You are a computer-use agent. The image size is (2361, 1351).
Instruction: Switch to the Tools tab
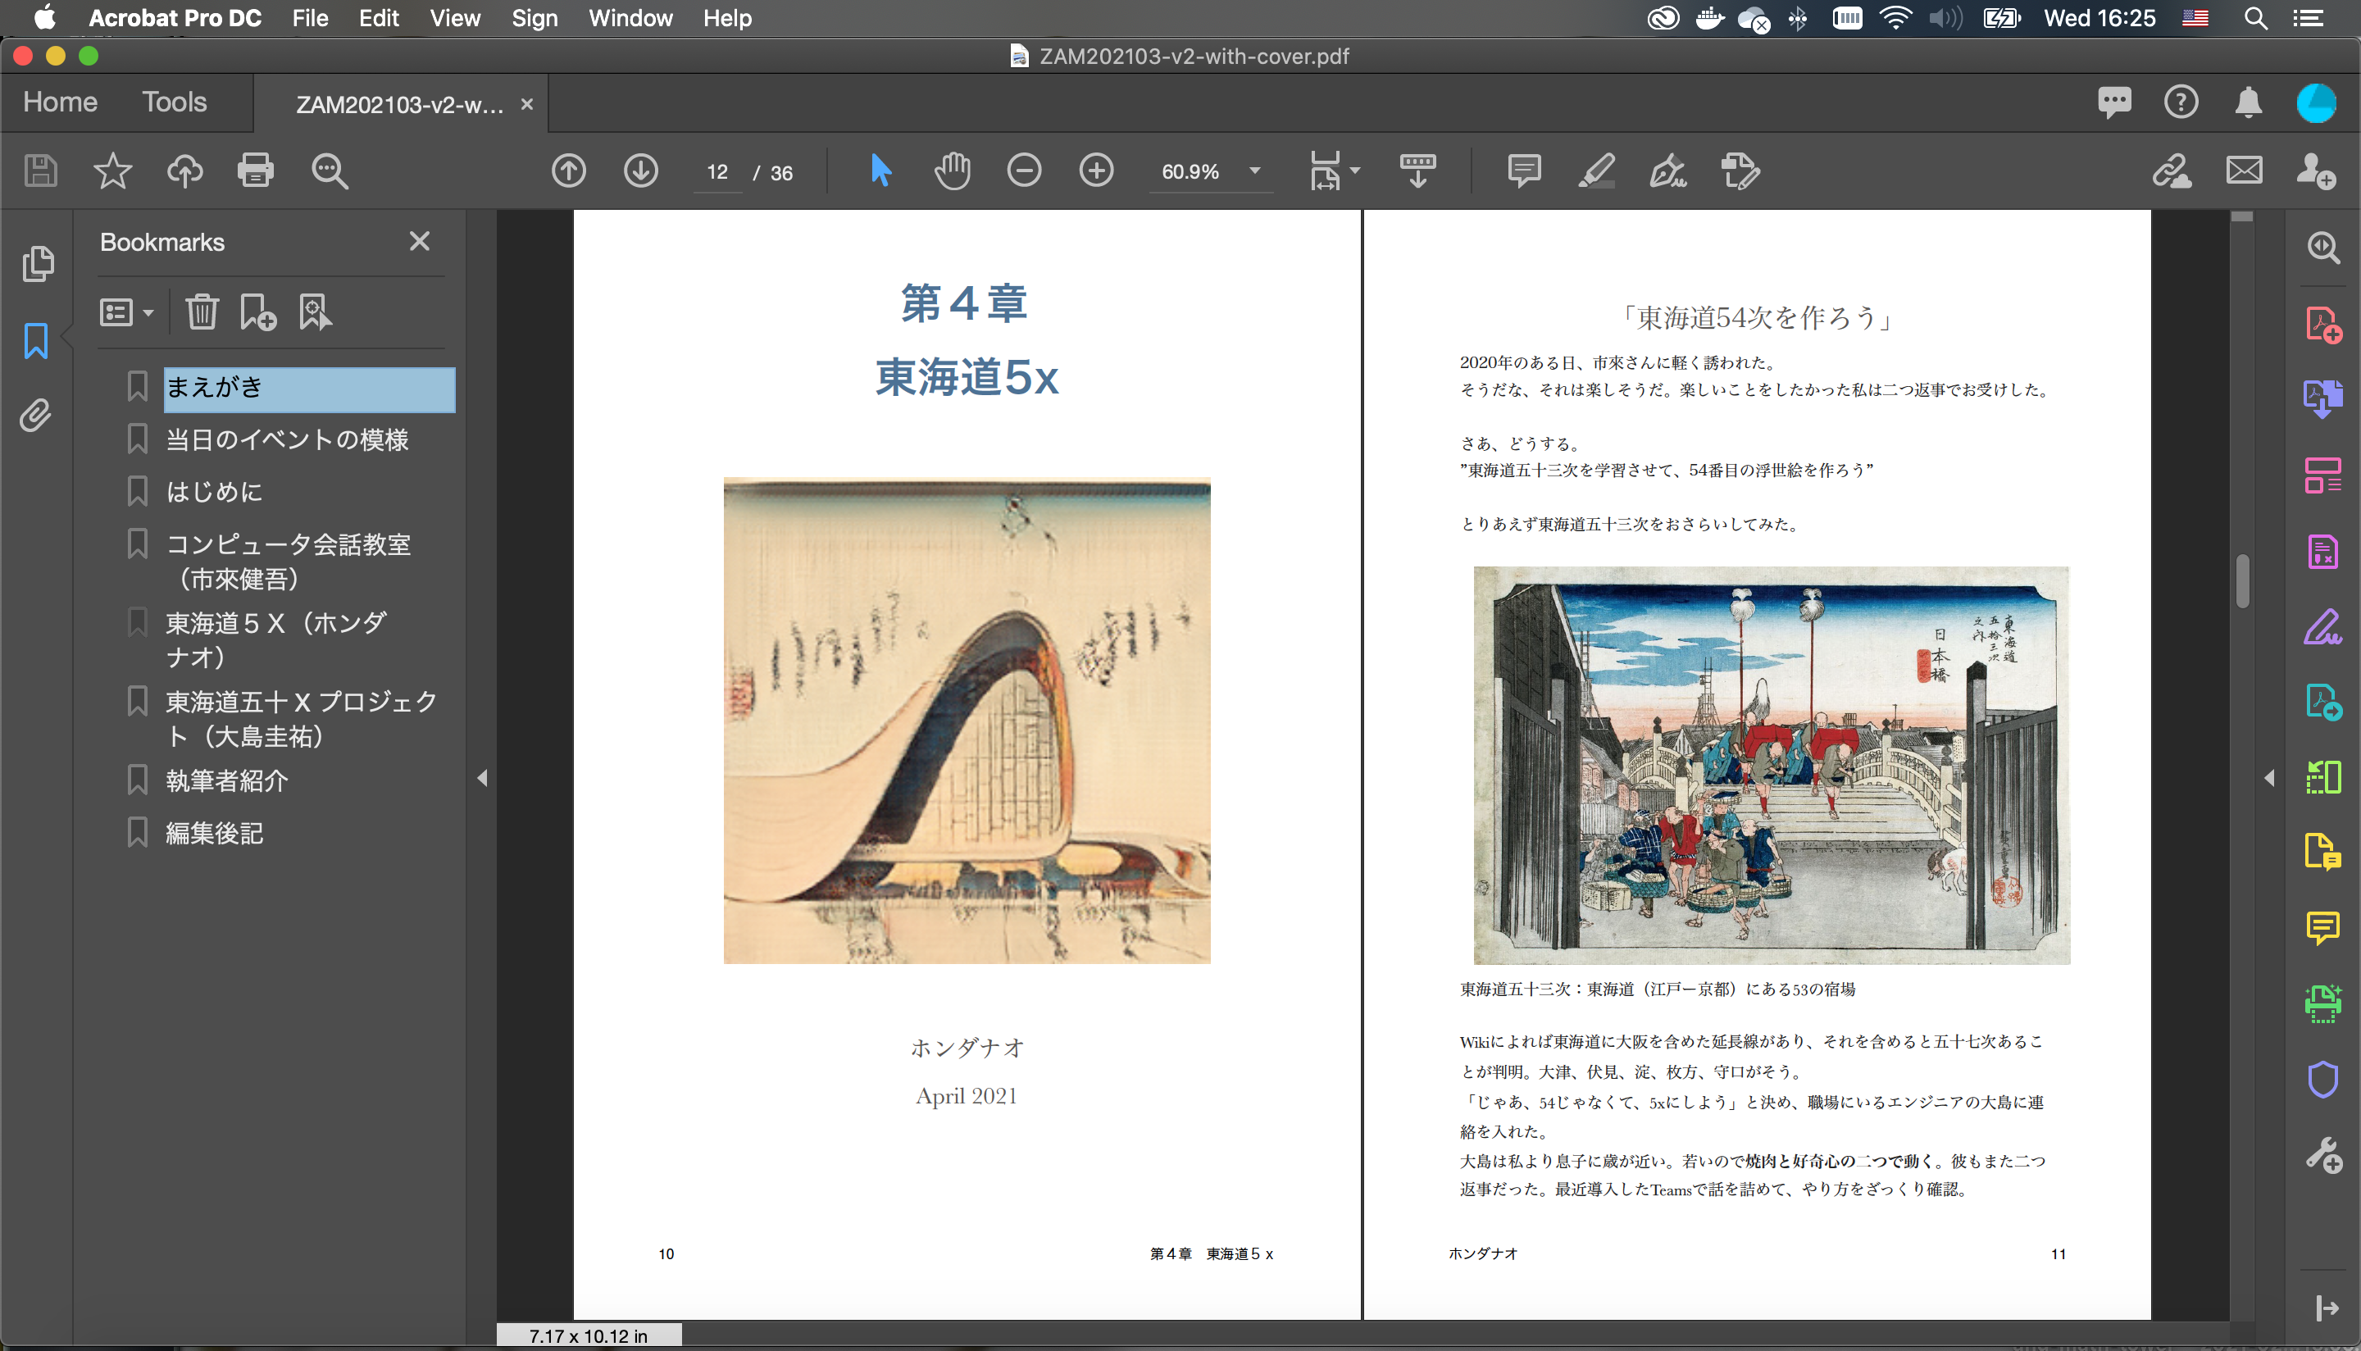175,102
